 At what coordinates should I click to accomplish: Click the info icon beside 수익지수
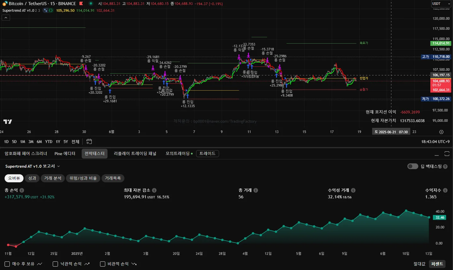pos(445,190)
